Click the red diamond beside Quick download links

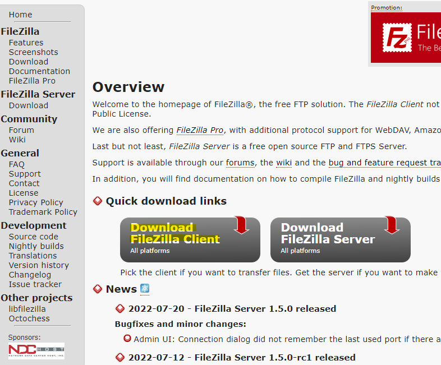98,201
